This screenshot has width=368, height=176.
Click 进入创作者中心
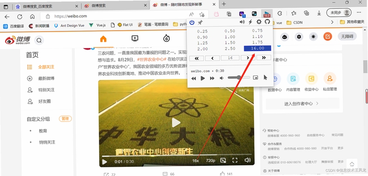[x=302, y=104]
